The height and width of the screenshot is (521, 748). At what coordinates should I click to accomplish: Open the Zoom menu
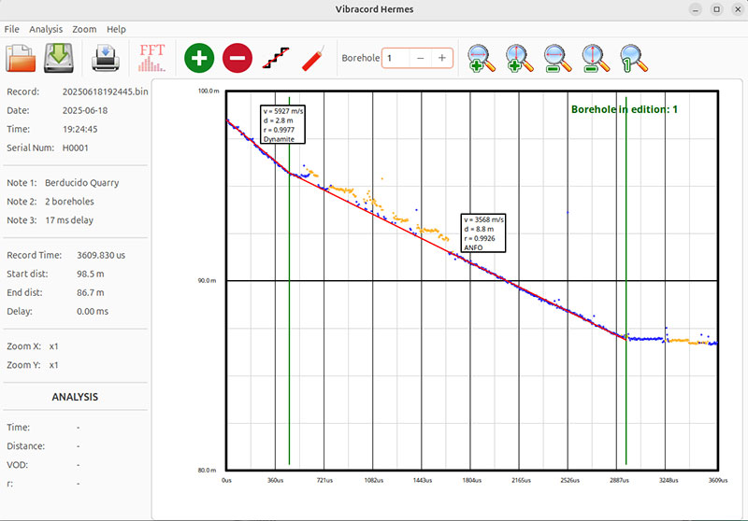pyautogui.click(x=84, y=29)
